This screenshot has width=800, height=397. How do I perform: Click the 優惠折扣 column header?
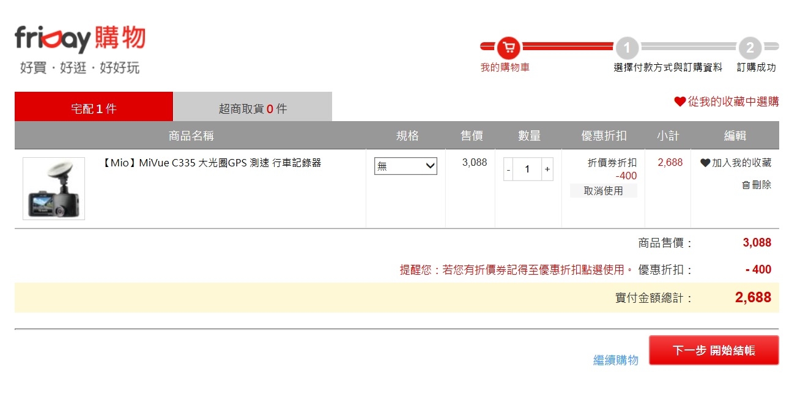(x=604, y=136)
